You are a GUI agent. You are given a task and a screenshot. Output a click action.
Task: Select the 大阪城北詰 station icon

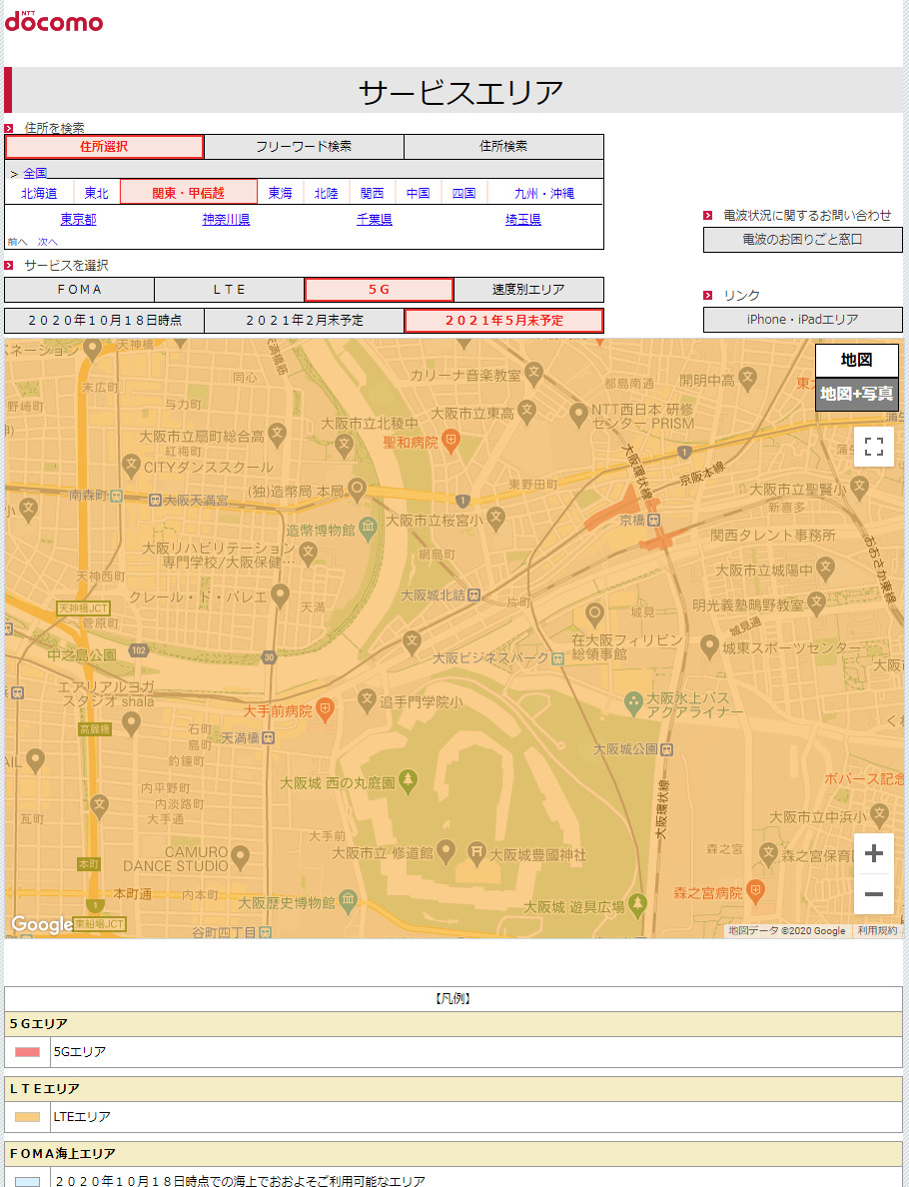pyautogui.click(x=473, y=595)
